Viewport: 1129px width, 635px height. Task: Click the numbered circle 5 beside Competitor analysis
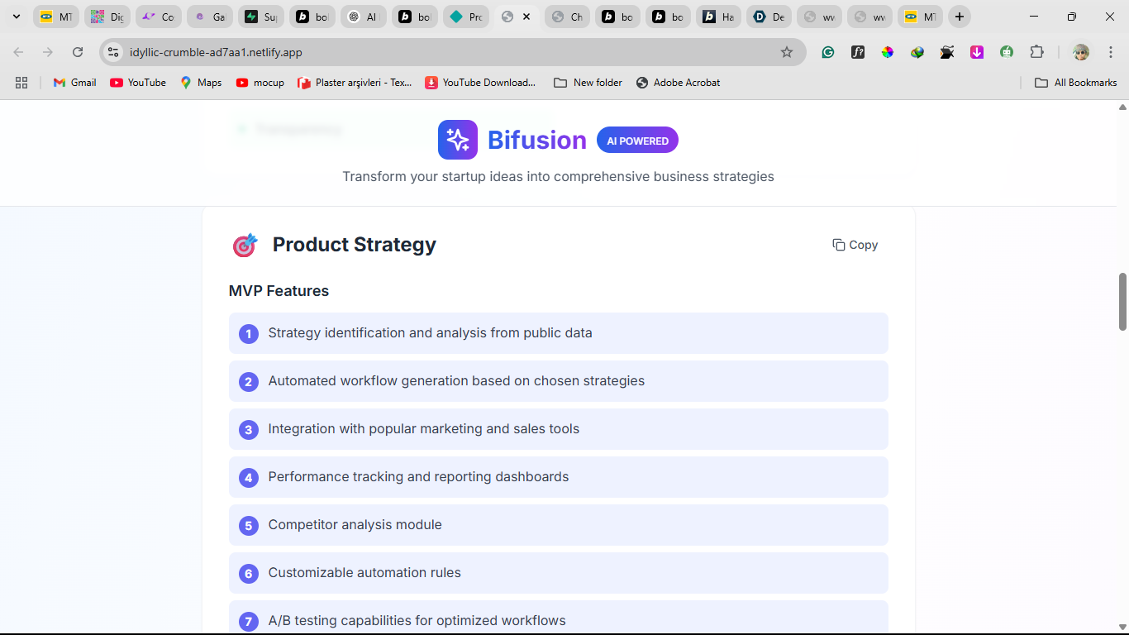point(249,526)
